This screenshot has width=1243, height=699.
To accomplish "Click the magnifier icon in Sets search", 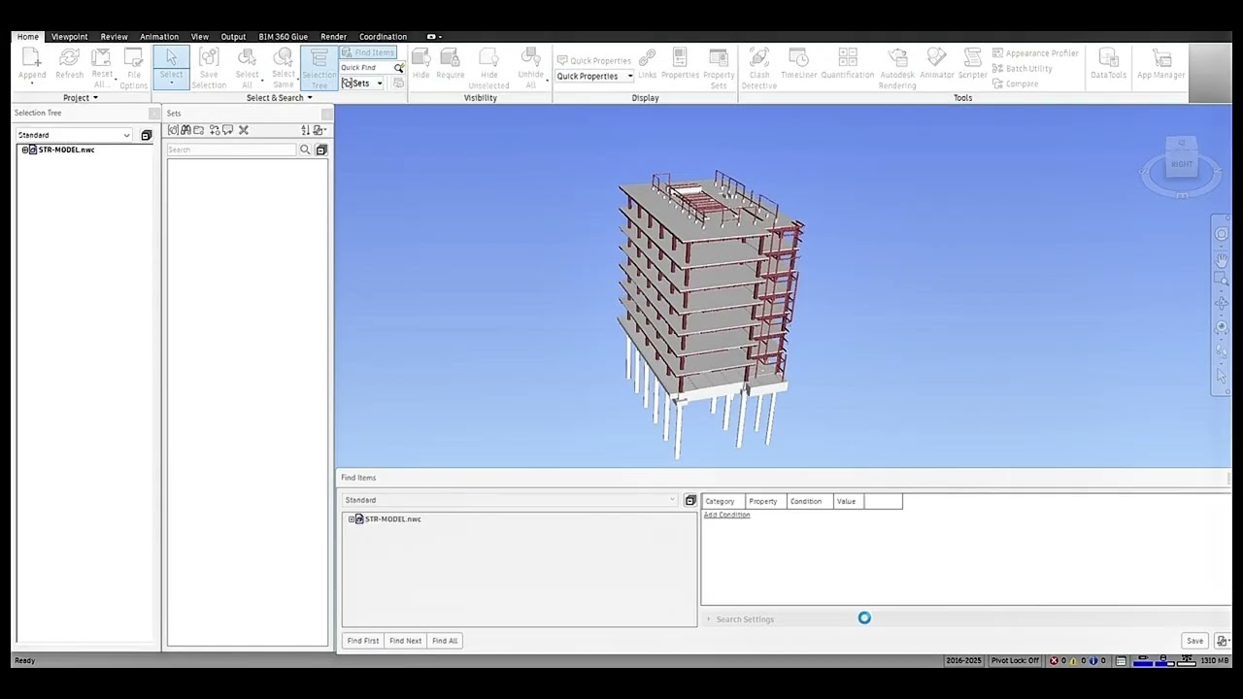I will (x=305, y=150).
